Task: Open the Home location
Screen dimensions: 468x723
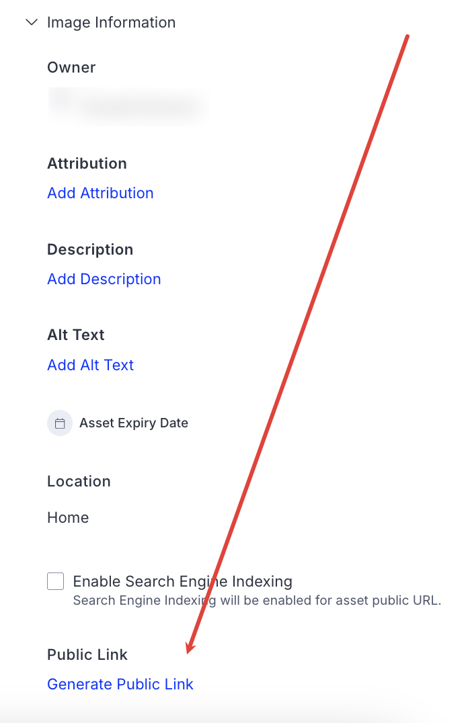Action: (x=67, y=517)
